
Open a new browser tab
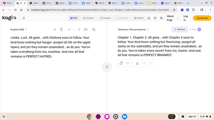point(188,3)
